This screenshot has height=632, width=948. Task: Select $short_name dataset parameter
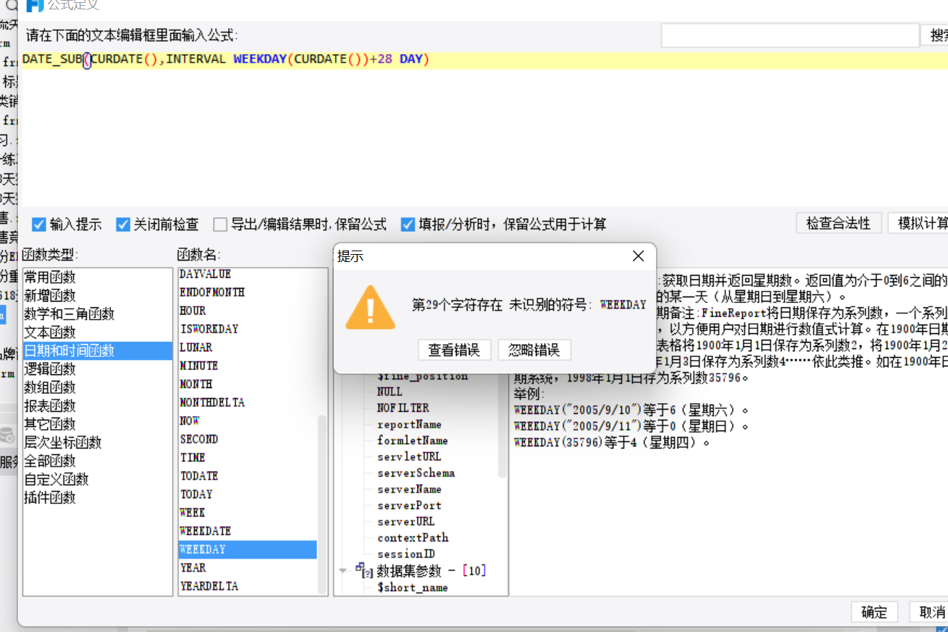click(x=412, y=587)
